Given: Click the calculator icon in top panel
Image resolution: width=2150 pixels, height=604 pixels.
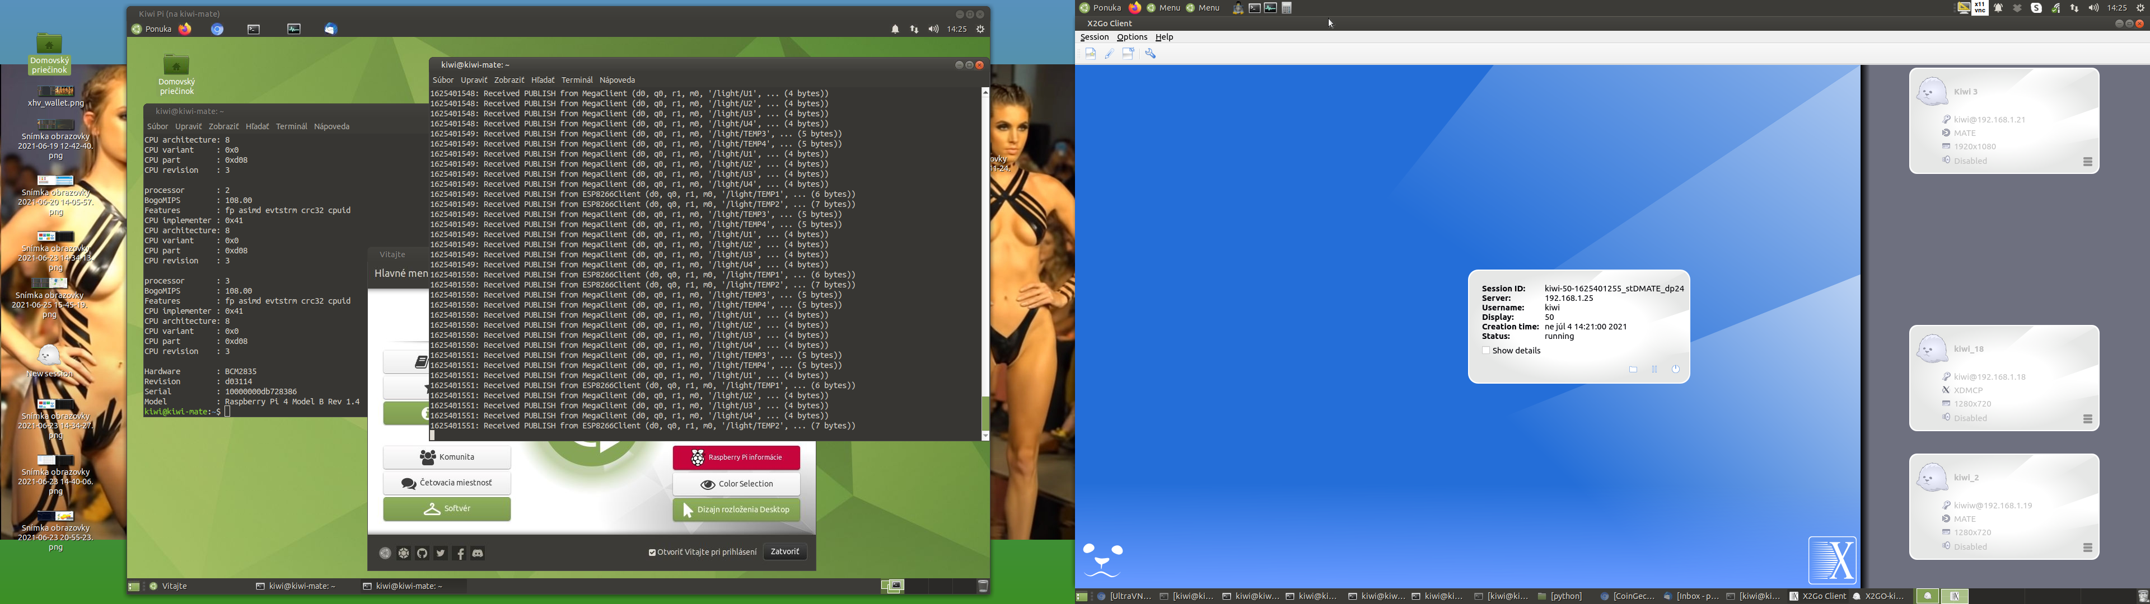Looking at the screenshot, I should tap(1287, 8).
